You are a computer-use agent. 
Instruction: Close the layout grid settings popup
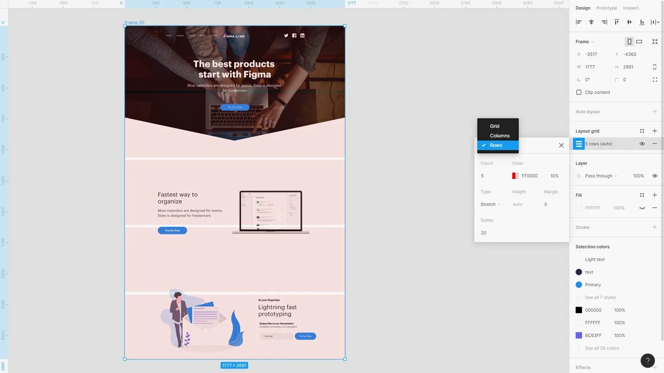561,146
